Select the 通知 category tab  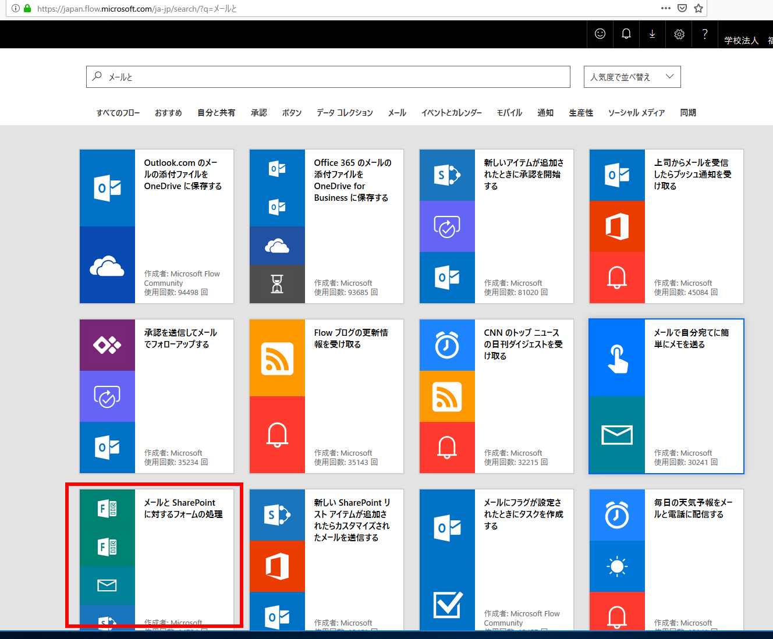coord(545,113)
